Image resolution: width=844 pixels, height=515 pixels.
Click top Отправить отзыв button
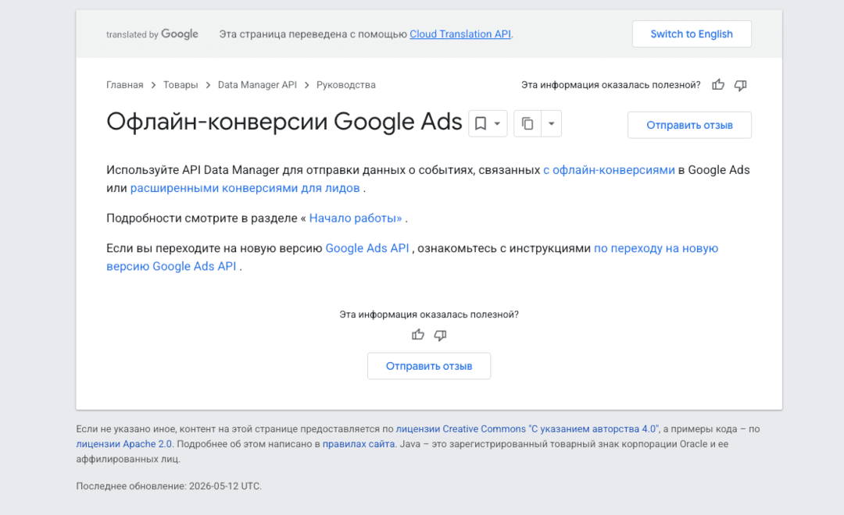point(689,126)
